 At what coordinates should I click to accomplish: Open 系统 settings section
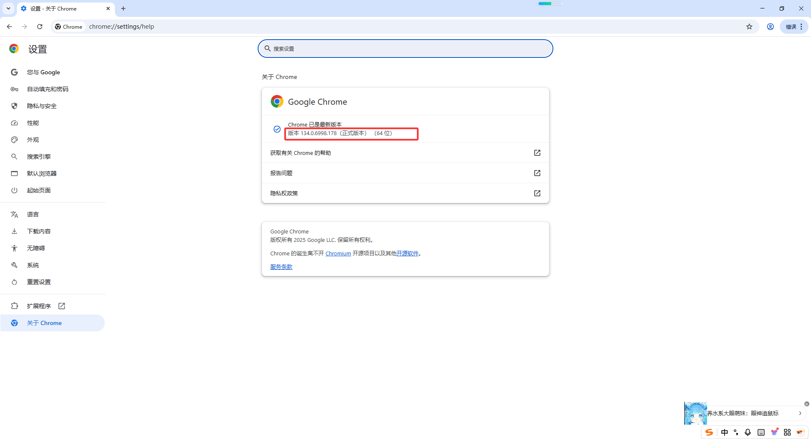pos(52,265)
